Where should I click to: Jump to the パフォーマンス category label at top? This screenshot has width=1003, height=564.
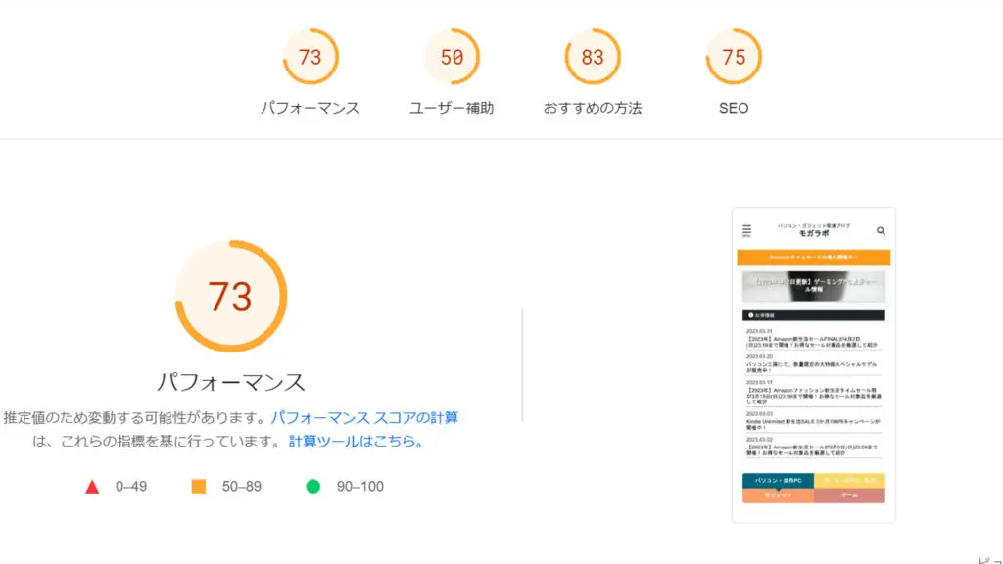click(x=310, y=108)
